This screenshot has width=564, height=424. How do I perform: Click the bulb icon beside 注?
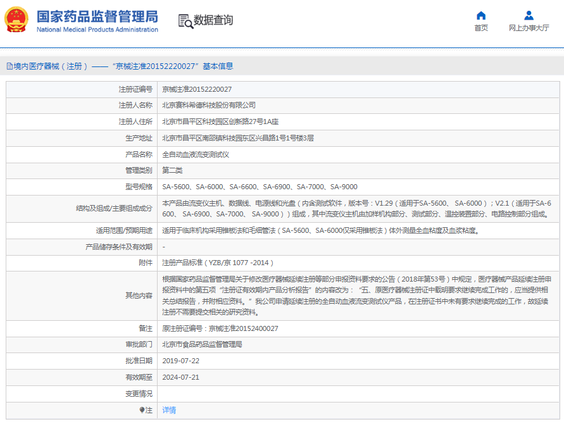pyautogui.click(x=142, y=410)
